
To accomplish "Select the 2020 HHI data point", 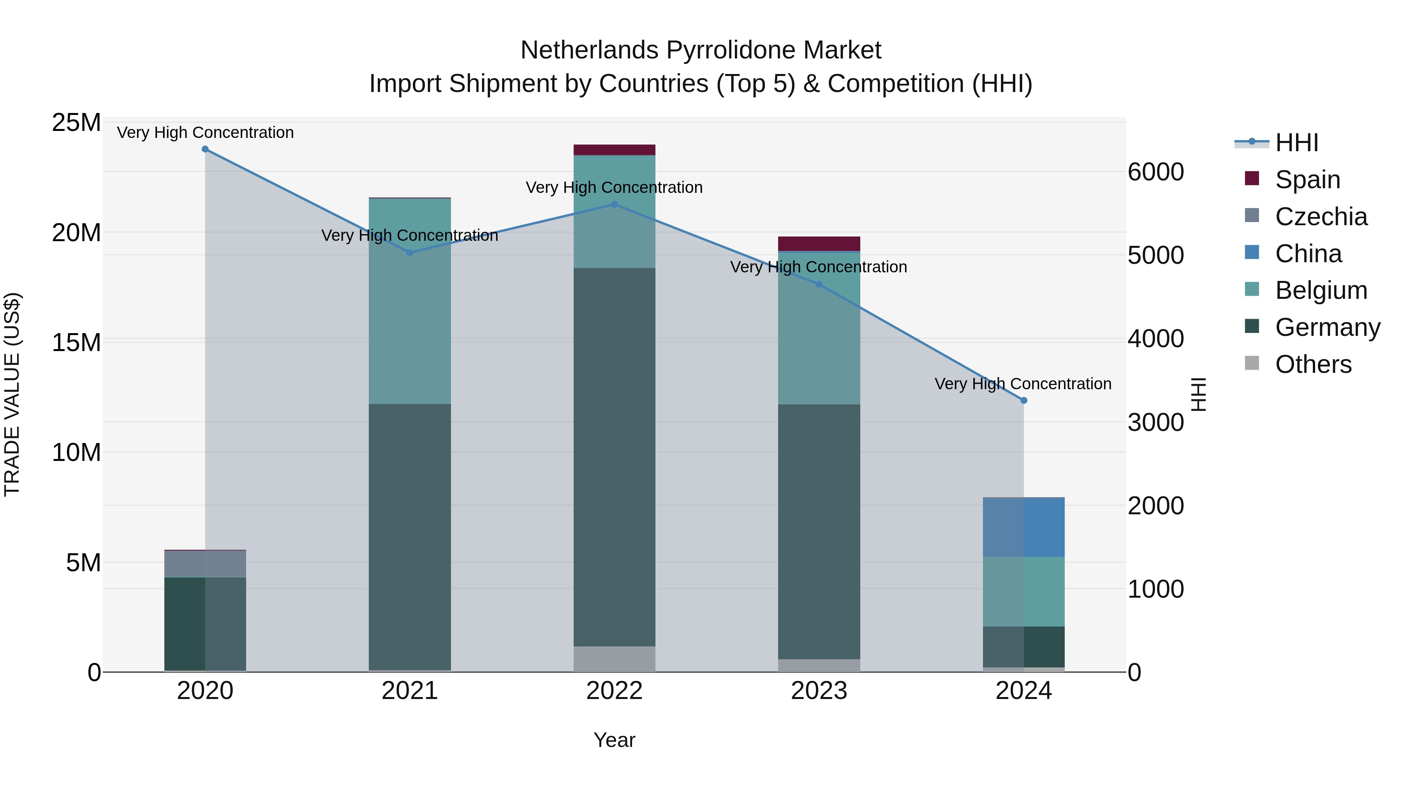I will (x=205, y=149).
